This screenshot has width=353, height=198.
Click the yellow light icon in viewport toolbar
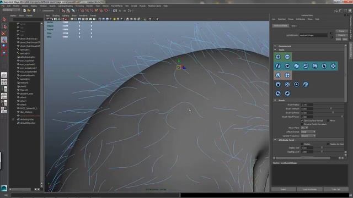click(114, 19)
